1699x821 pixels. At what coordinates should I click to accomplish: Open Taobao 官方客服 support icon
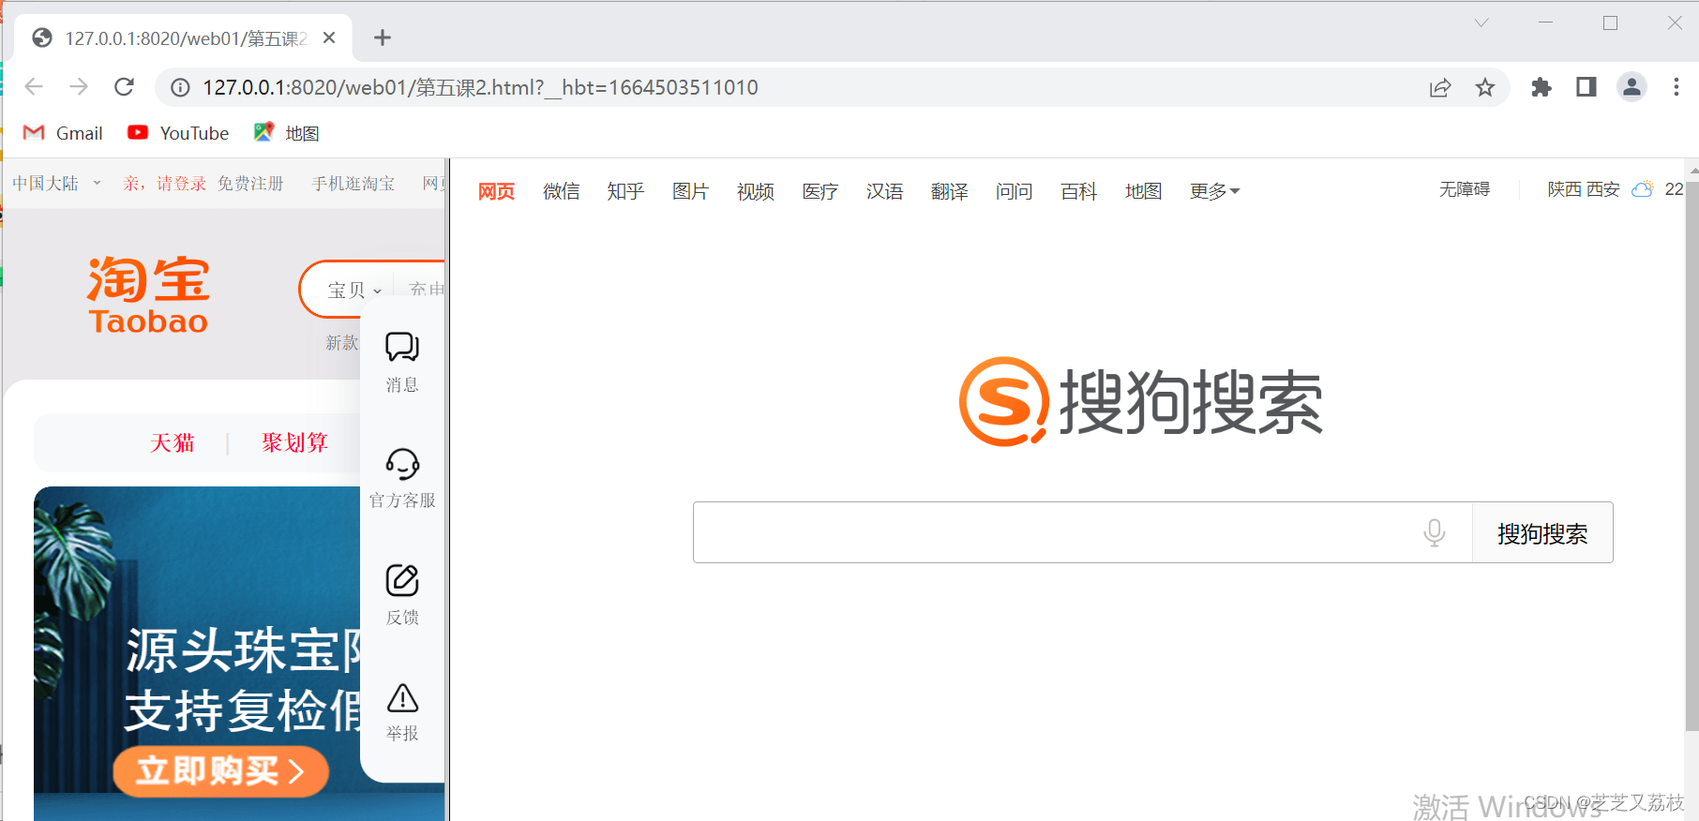402,478
